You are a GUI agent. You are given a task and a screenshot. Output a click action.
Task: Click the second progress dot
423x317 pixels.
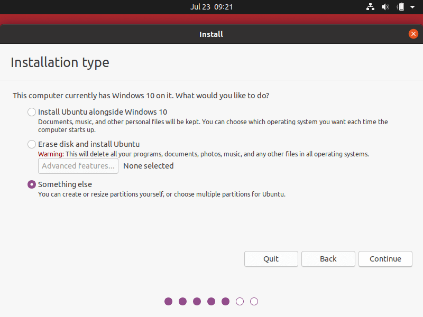coord(182,301)
